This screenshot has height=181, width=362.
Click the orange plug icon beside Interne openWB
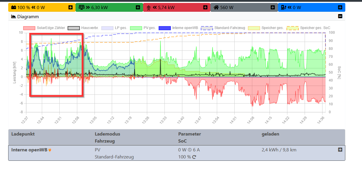(x=50, y=150)
